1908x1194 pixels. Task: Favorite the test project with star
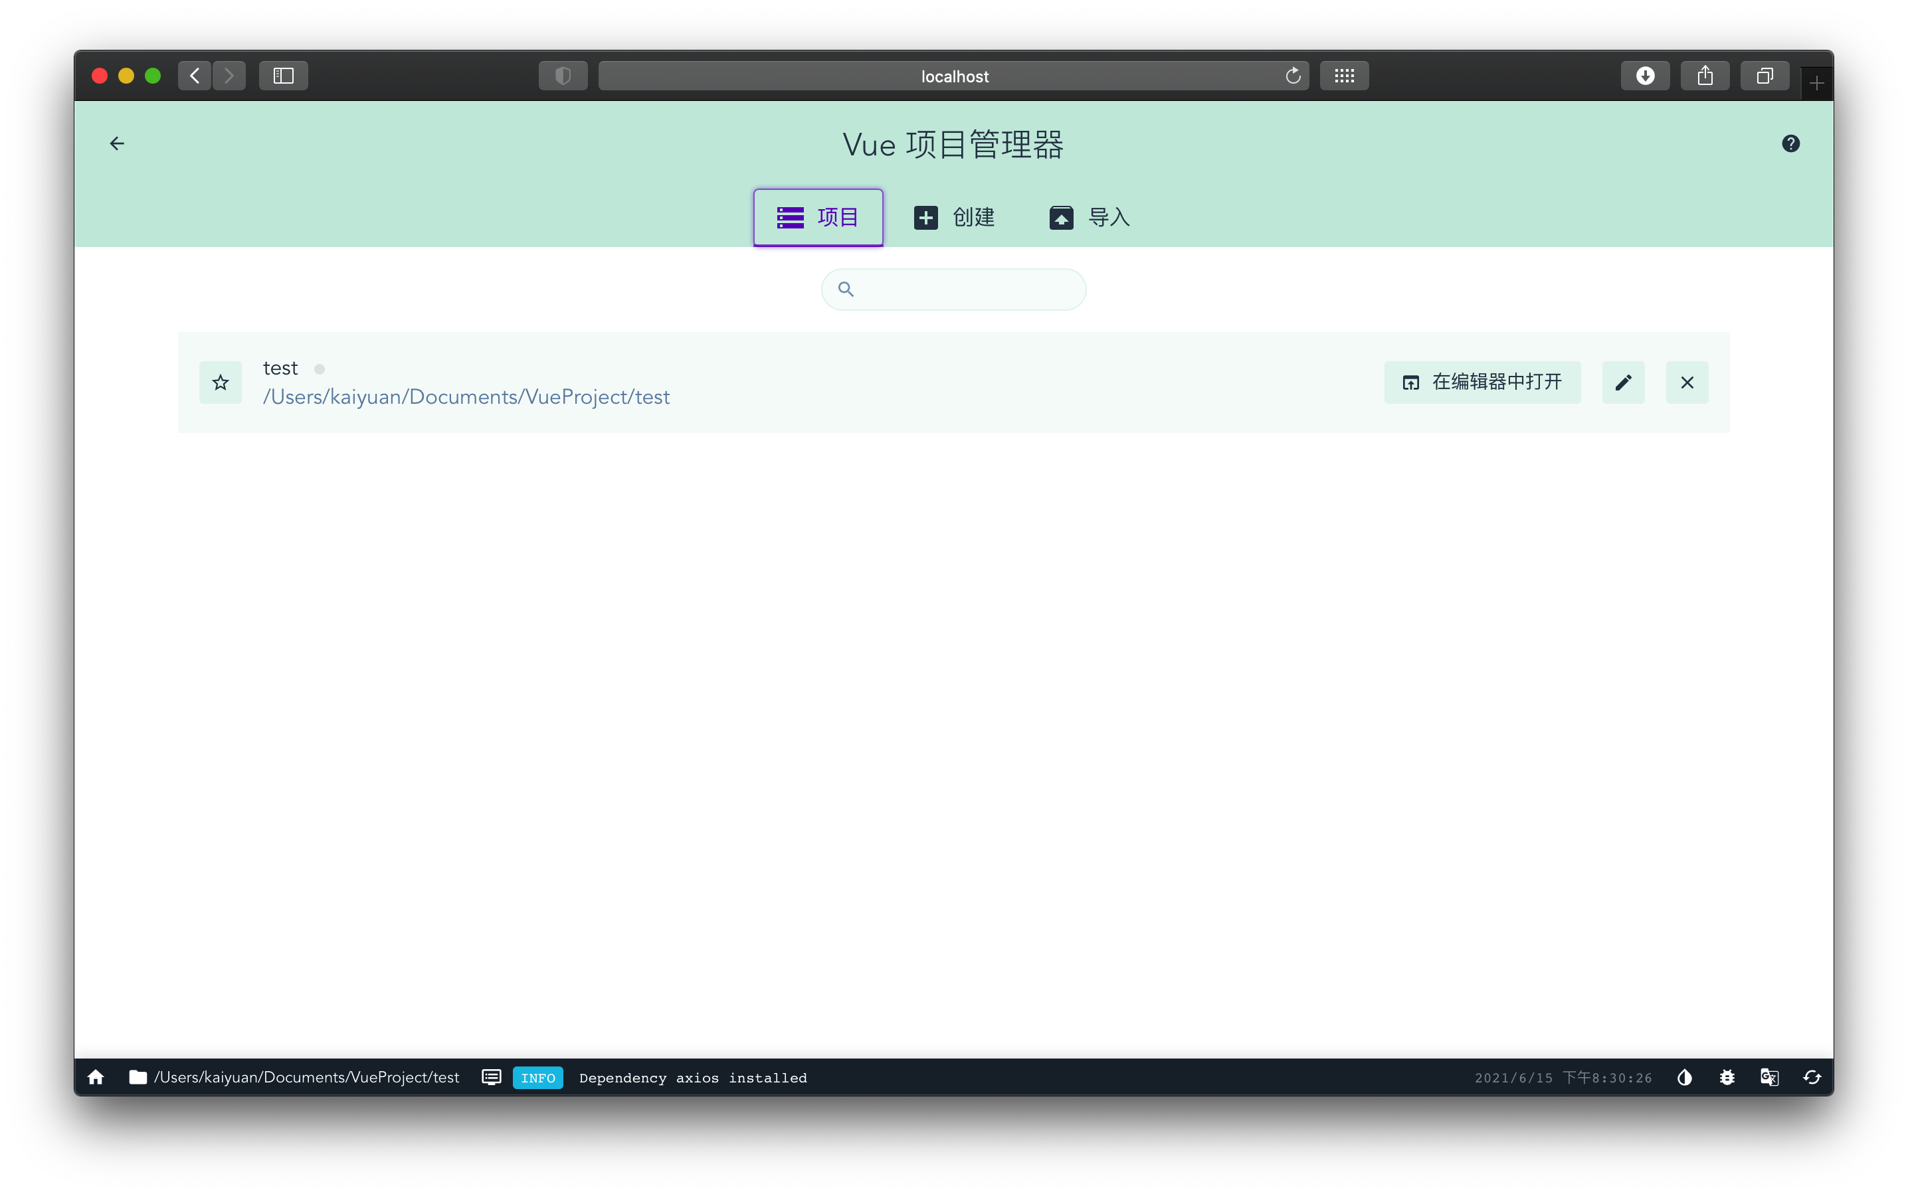pyautogui.click(x=221, y=383)
